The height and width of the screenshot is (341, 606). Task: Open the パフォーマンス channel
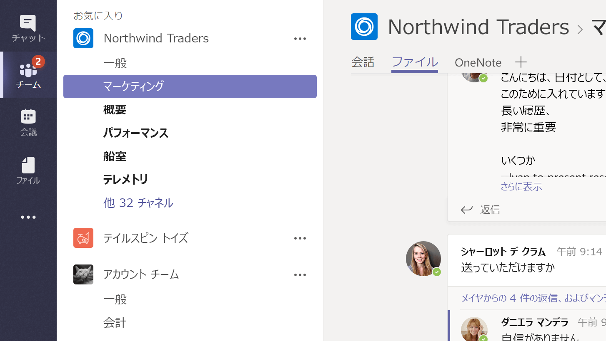point(136,133)
